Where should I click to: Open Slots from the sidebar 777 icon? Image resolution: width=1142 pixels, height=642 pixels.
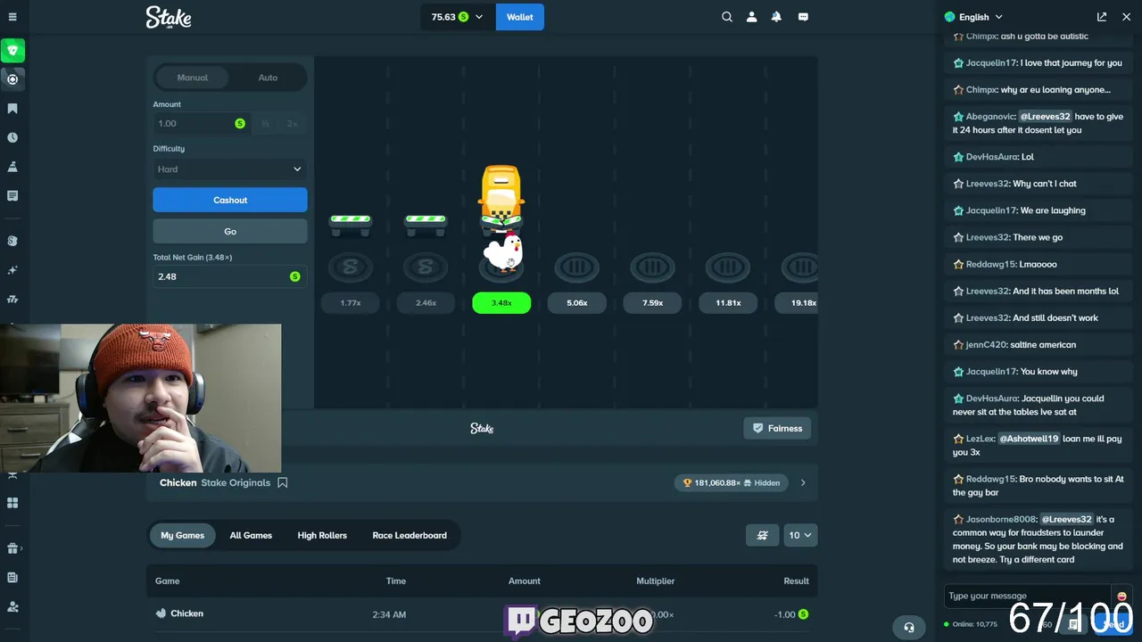pyautogui.click(x=12, y=299)
